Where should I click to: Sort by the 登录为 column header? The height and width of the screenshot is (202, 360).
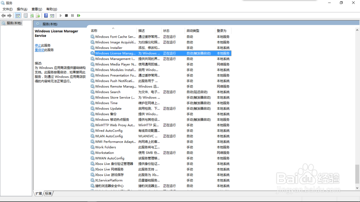pos(221,31)
